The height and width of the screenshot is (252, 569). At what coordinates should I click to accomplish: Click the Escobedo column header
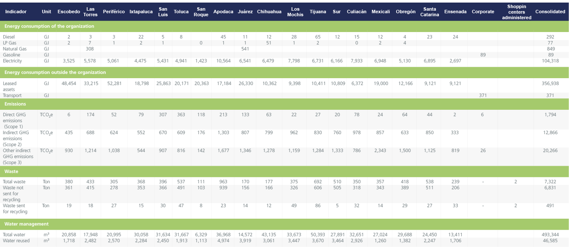(x=68, y=12)
